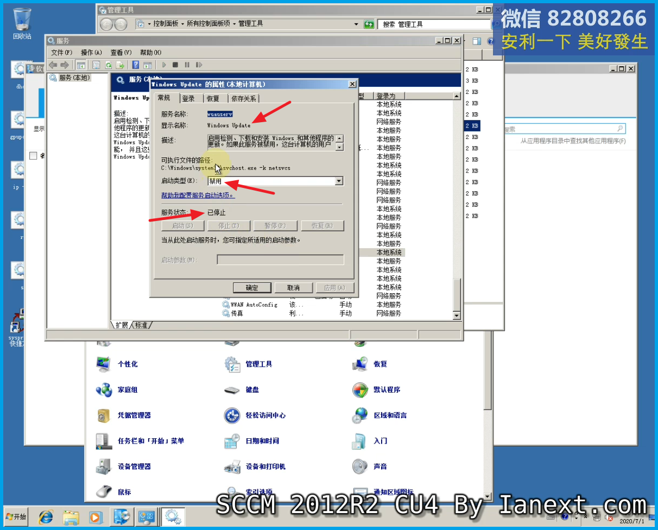Click the Start Service play icon
Image resolution: width=658 pixels, height=530 pixels.
164,65
